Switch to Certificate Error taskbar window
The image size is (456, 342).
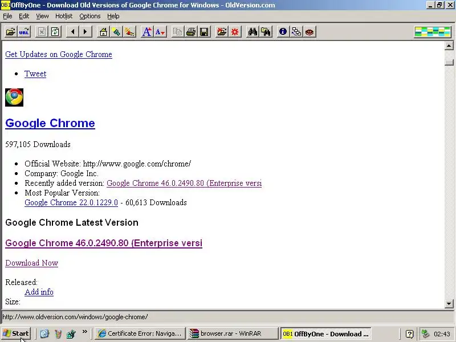pos(140,333)
